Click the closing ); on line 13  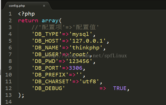click(21, 95)
